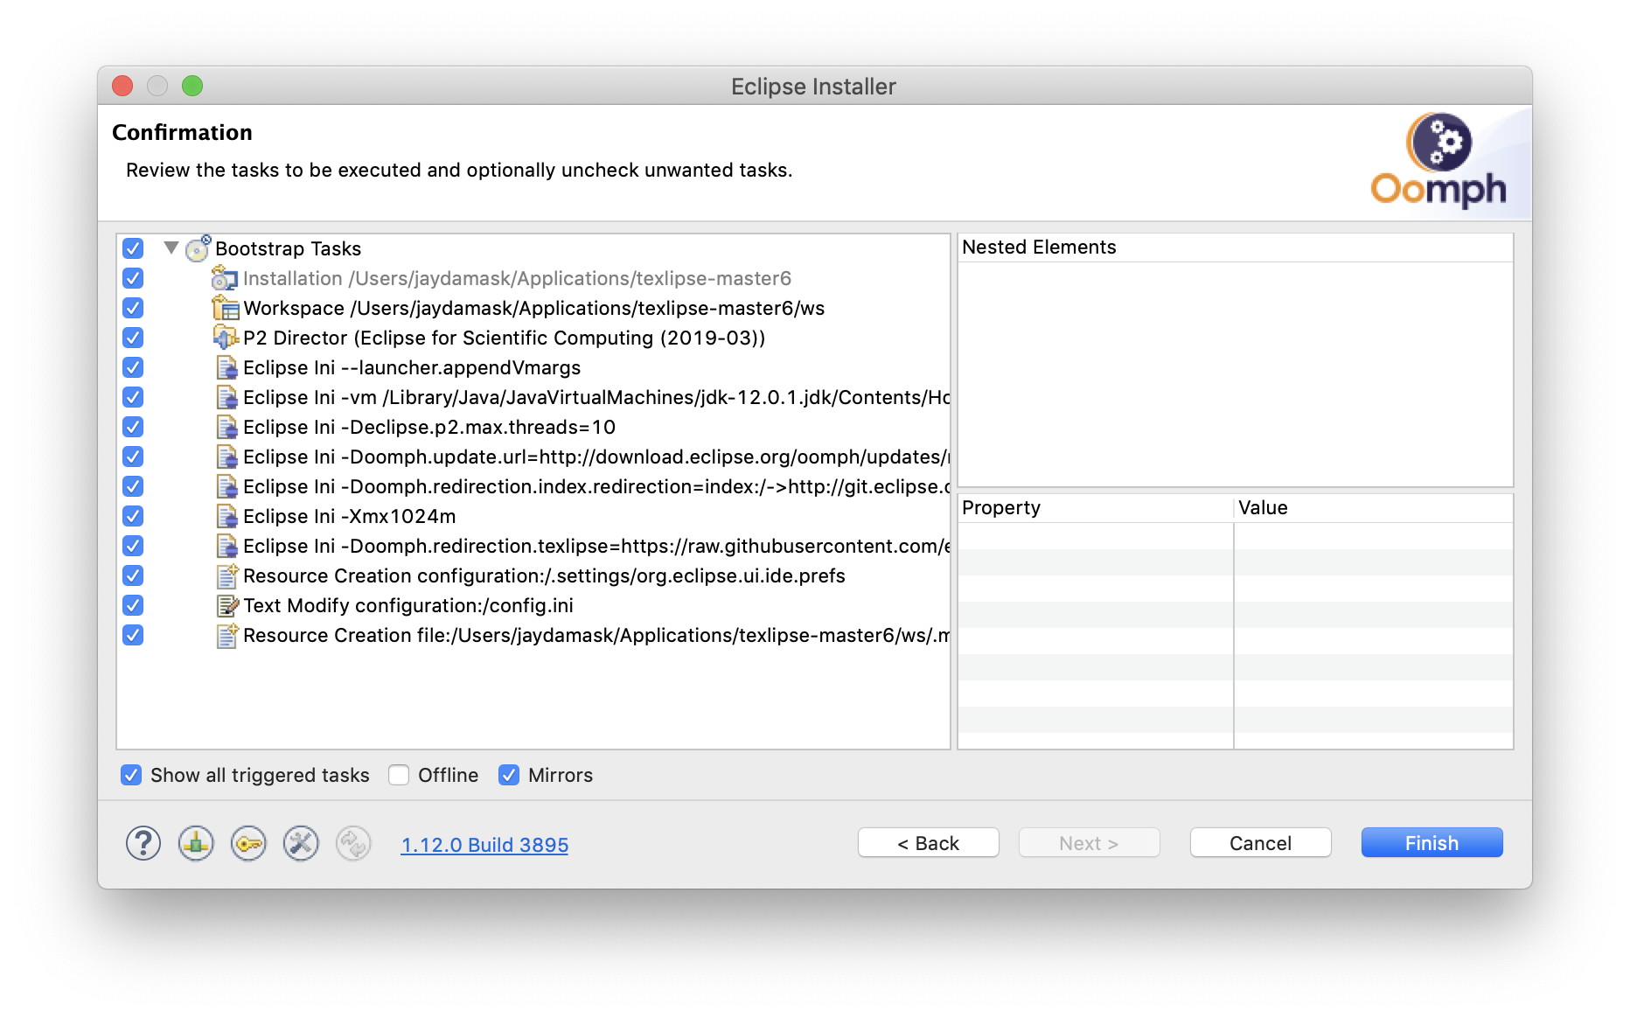Image resolution: width=1630 pixels, height=1018 pixels.
Task: Open the network proxy tools icon
Action: (x=301, y=844)
